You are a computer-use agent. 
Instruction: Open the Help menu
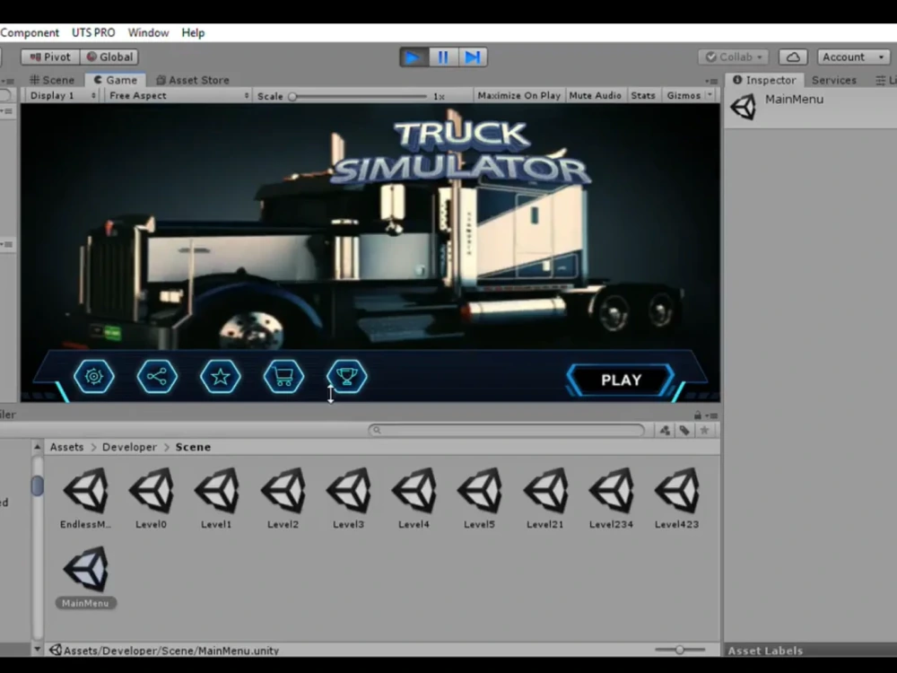[193, 32]
